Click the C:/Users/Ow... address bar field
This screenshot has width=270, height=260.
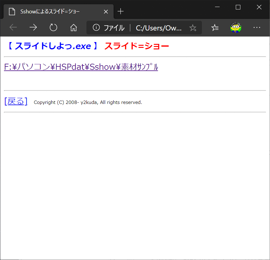tap(159, 28)
